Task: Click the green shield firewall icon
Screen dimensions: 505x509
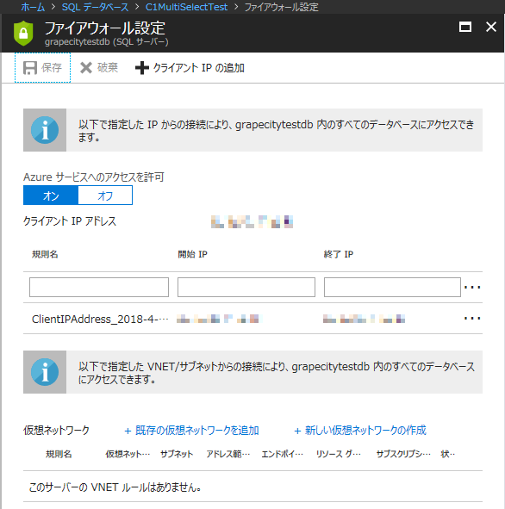Action: [23, 33]
